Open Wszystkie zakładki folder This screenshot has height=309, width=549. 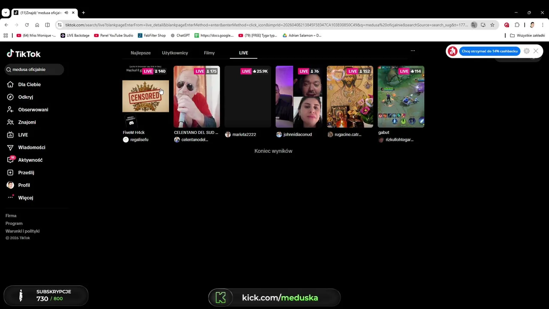tap(527, 36)
